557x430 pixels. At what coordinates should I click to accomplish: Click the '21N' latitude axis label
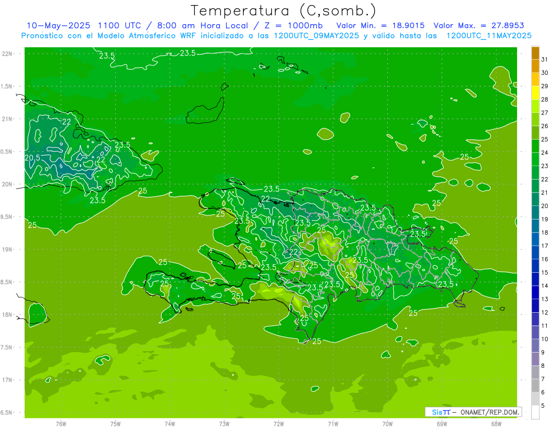[7, 119]
